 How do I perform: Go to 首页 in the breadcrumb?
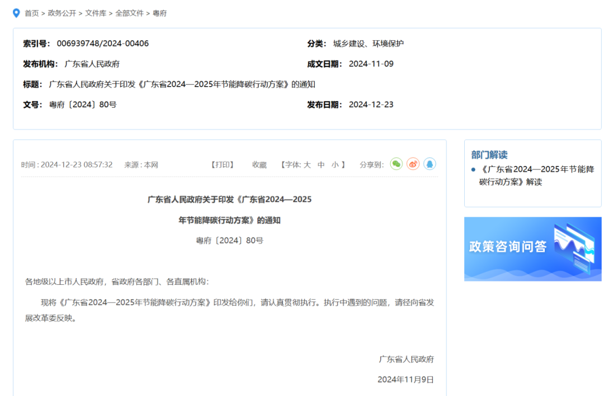pyautogui.click(x=32, y=13)
